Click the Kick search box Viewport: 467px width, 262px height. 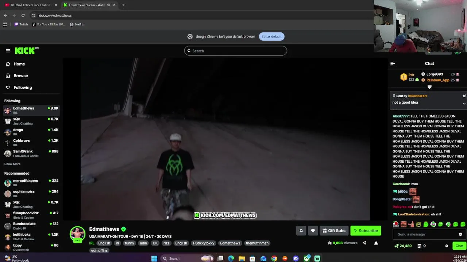tap(235, 51)
